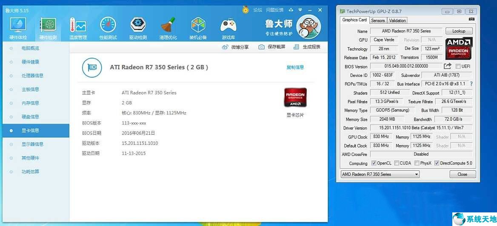This screenshot has width=497, height=226.
Task: Toggle the OpenCL checkbox
Action: (374, 163)
